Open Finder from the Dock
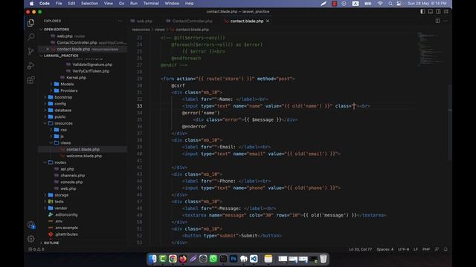The height and width of the screenshot is (267, 476). coord(152,259)
